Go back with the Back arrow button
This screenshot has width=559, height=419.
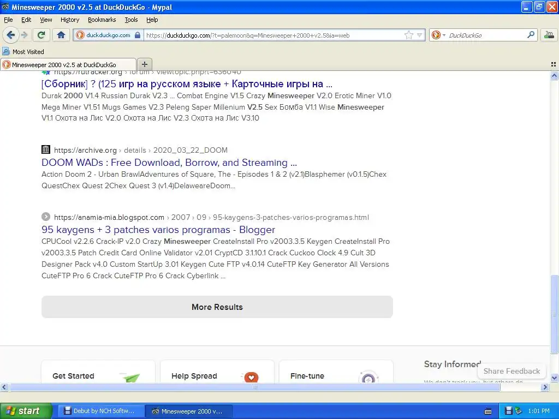(10, 35)
